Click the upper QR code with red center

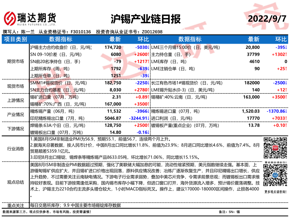[x=275, y=149]
